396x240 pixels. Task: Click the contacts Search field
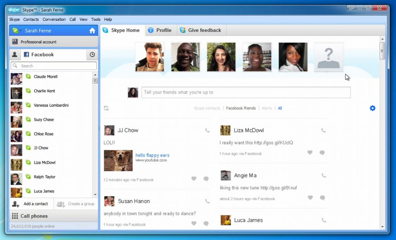(53, 66)
